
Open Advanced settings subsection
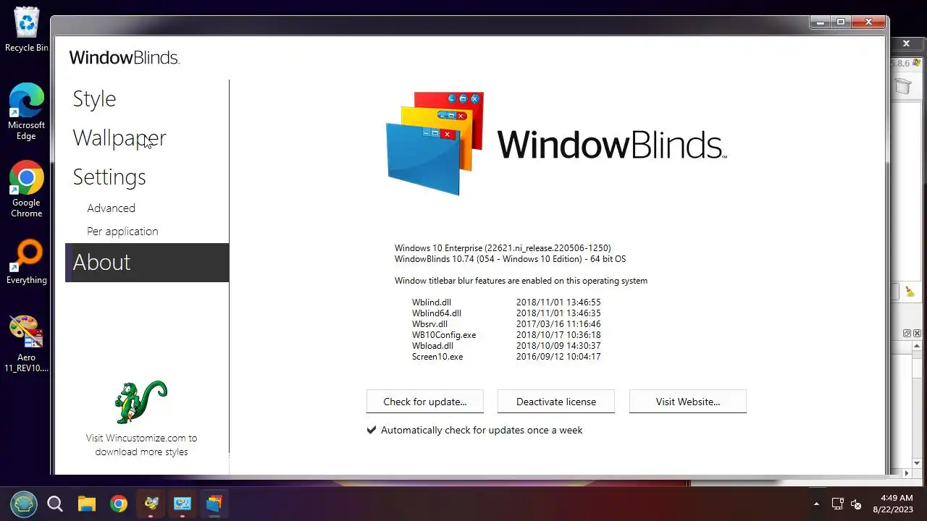[111, 208]
